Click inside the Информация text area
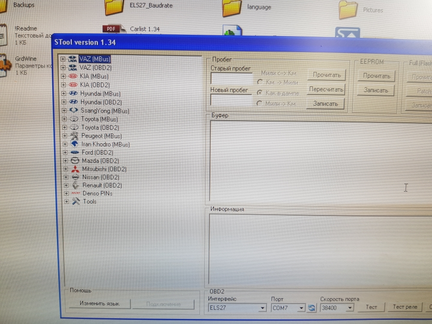Screen dimensions: 432x324 click(320, 249)
